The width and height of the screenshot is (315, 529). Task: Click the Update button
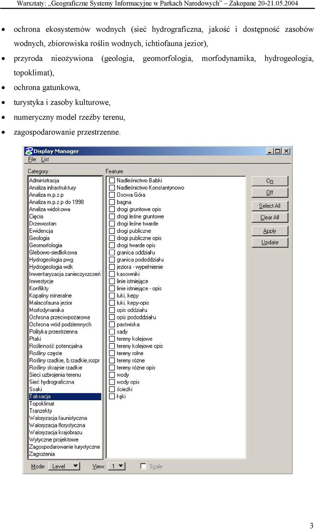(x=270, y=242)
